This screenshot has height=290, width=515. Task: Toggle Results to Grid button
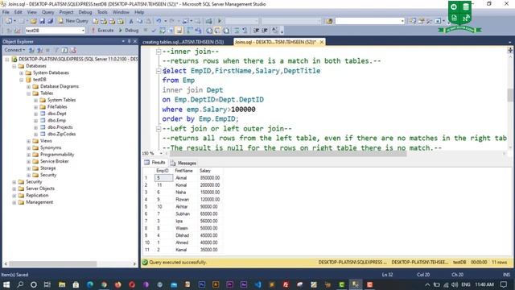217,31
